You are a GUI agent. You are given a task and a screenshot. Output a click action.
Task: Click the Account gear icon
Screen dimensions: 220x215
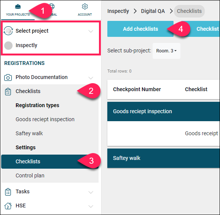85,6
